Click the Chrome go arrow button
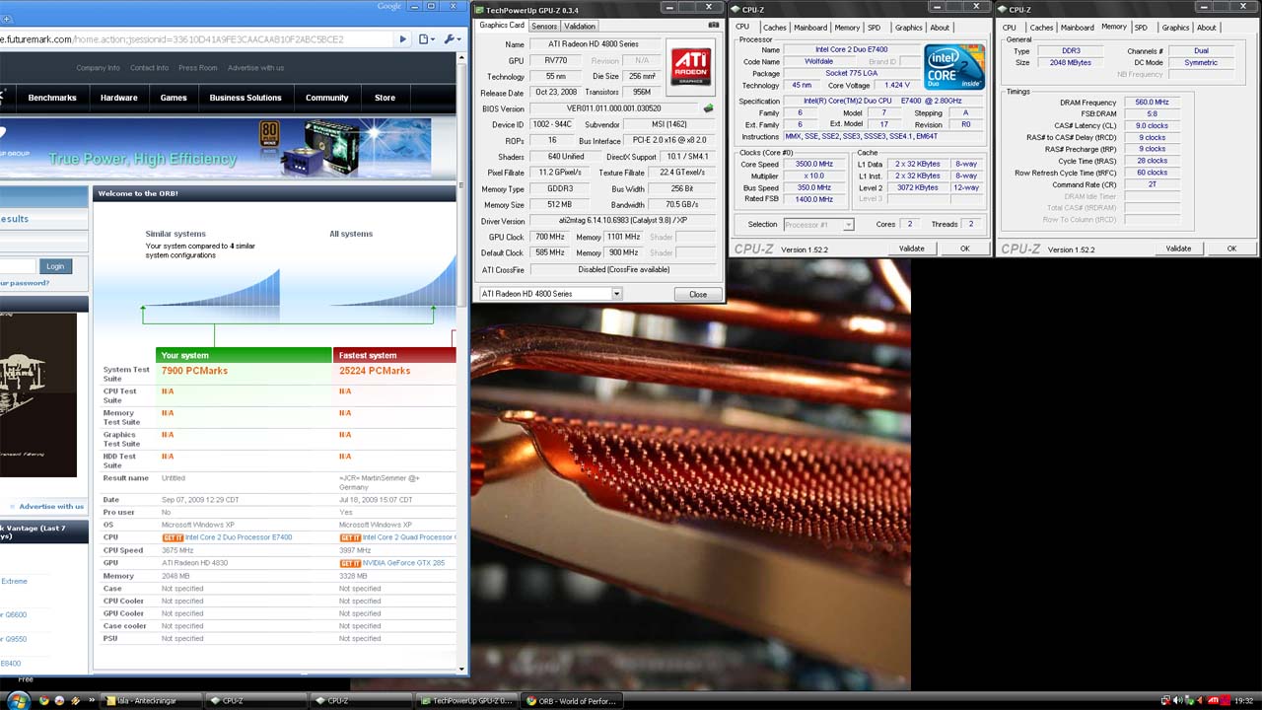This screenshot has width=1262, height=710. pos(402,39)
